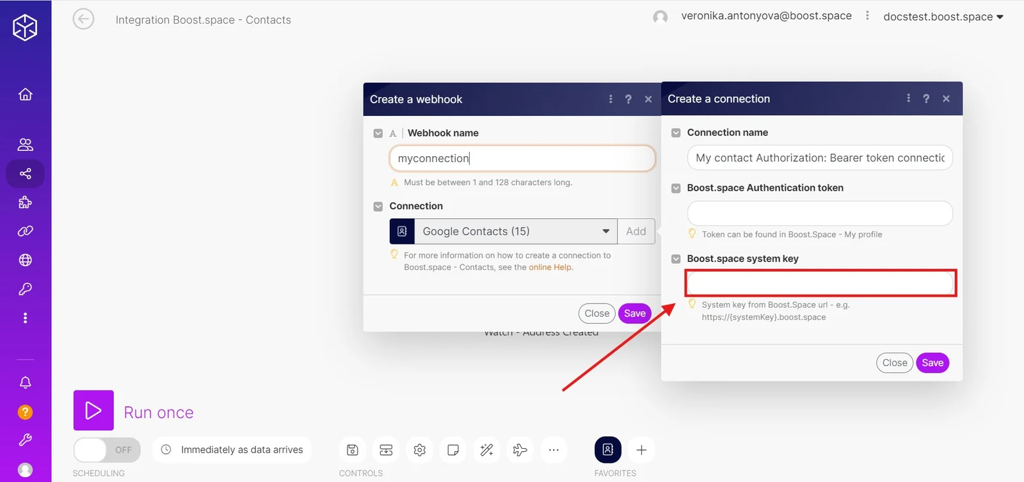Toggle the Boost.space Authentication token checkbox
This screenshot has height=482, width=1024.
(676, 188)
